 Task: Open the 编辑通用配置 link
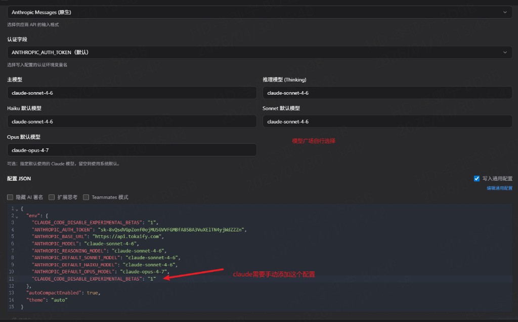pos(499,188)
